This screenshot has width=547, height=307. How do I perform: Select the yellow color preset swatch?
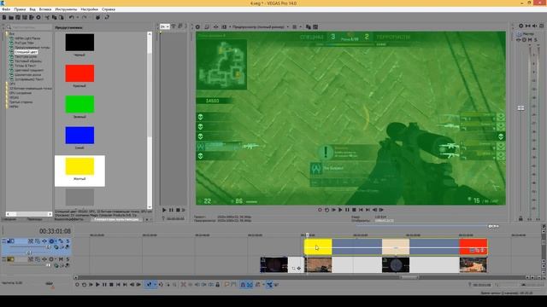coord(79,166)
